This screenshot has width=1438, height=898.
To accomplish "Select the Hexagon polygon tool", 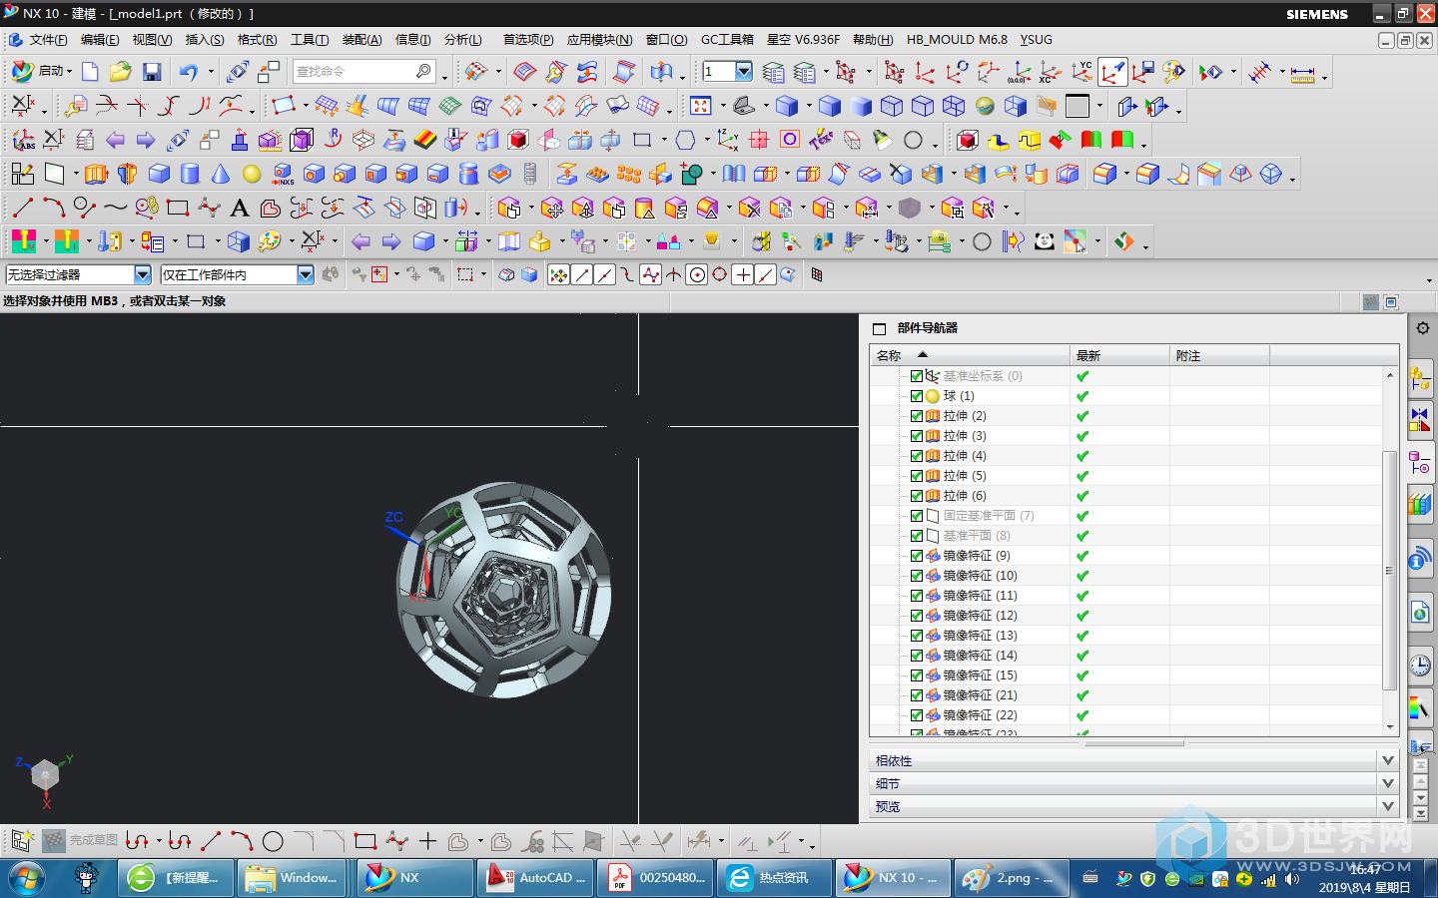I will (x=685, y=140).
